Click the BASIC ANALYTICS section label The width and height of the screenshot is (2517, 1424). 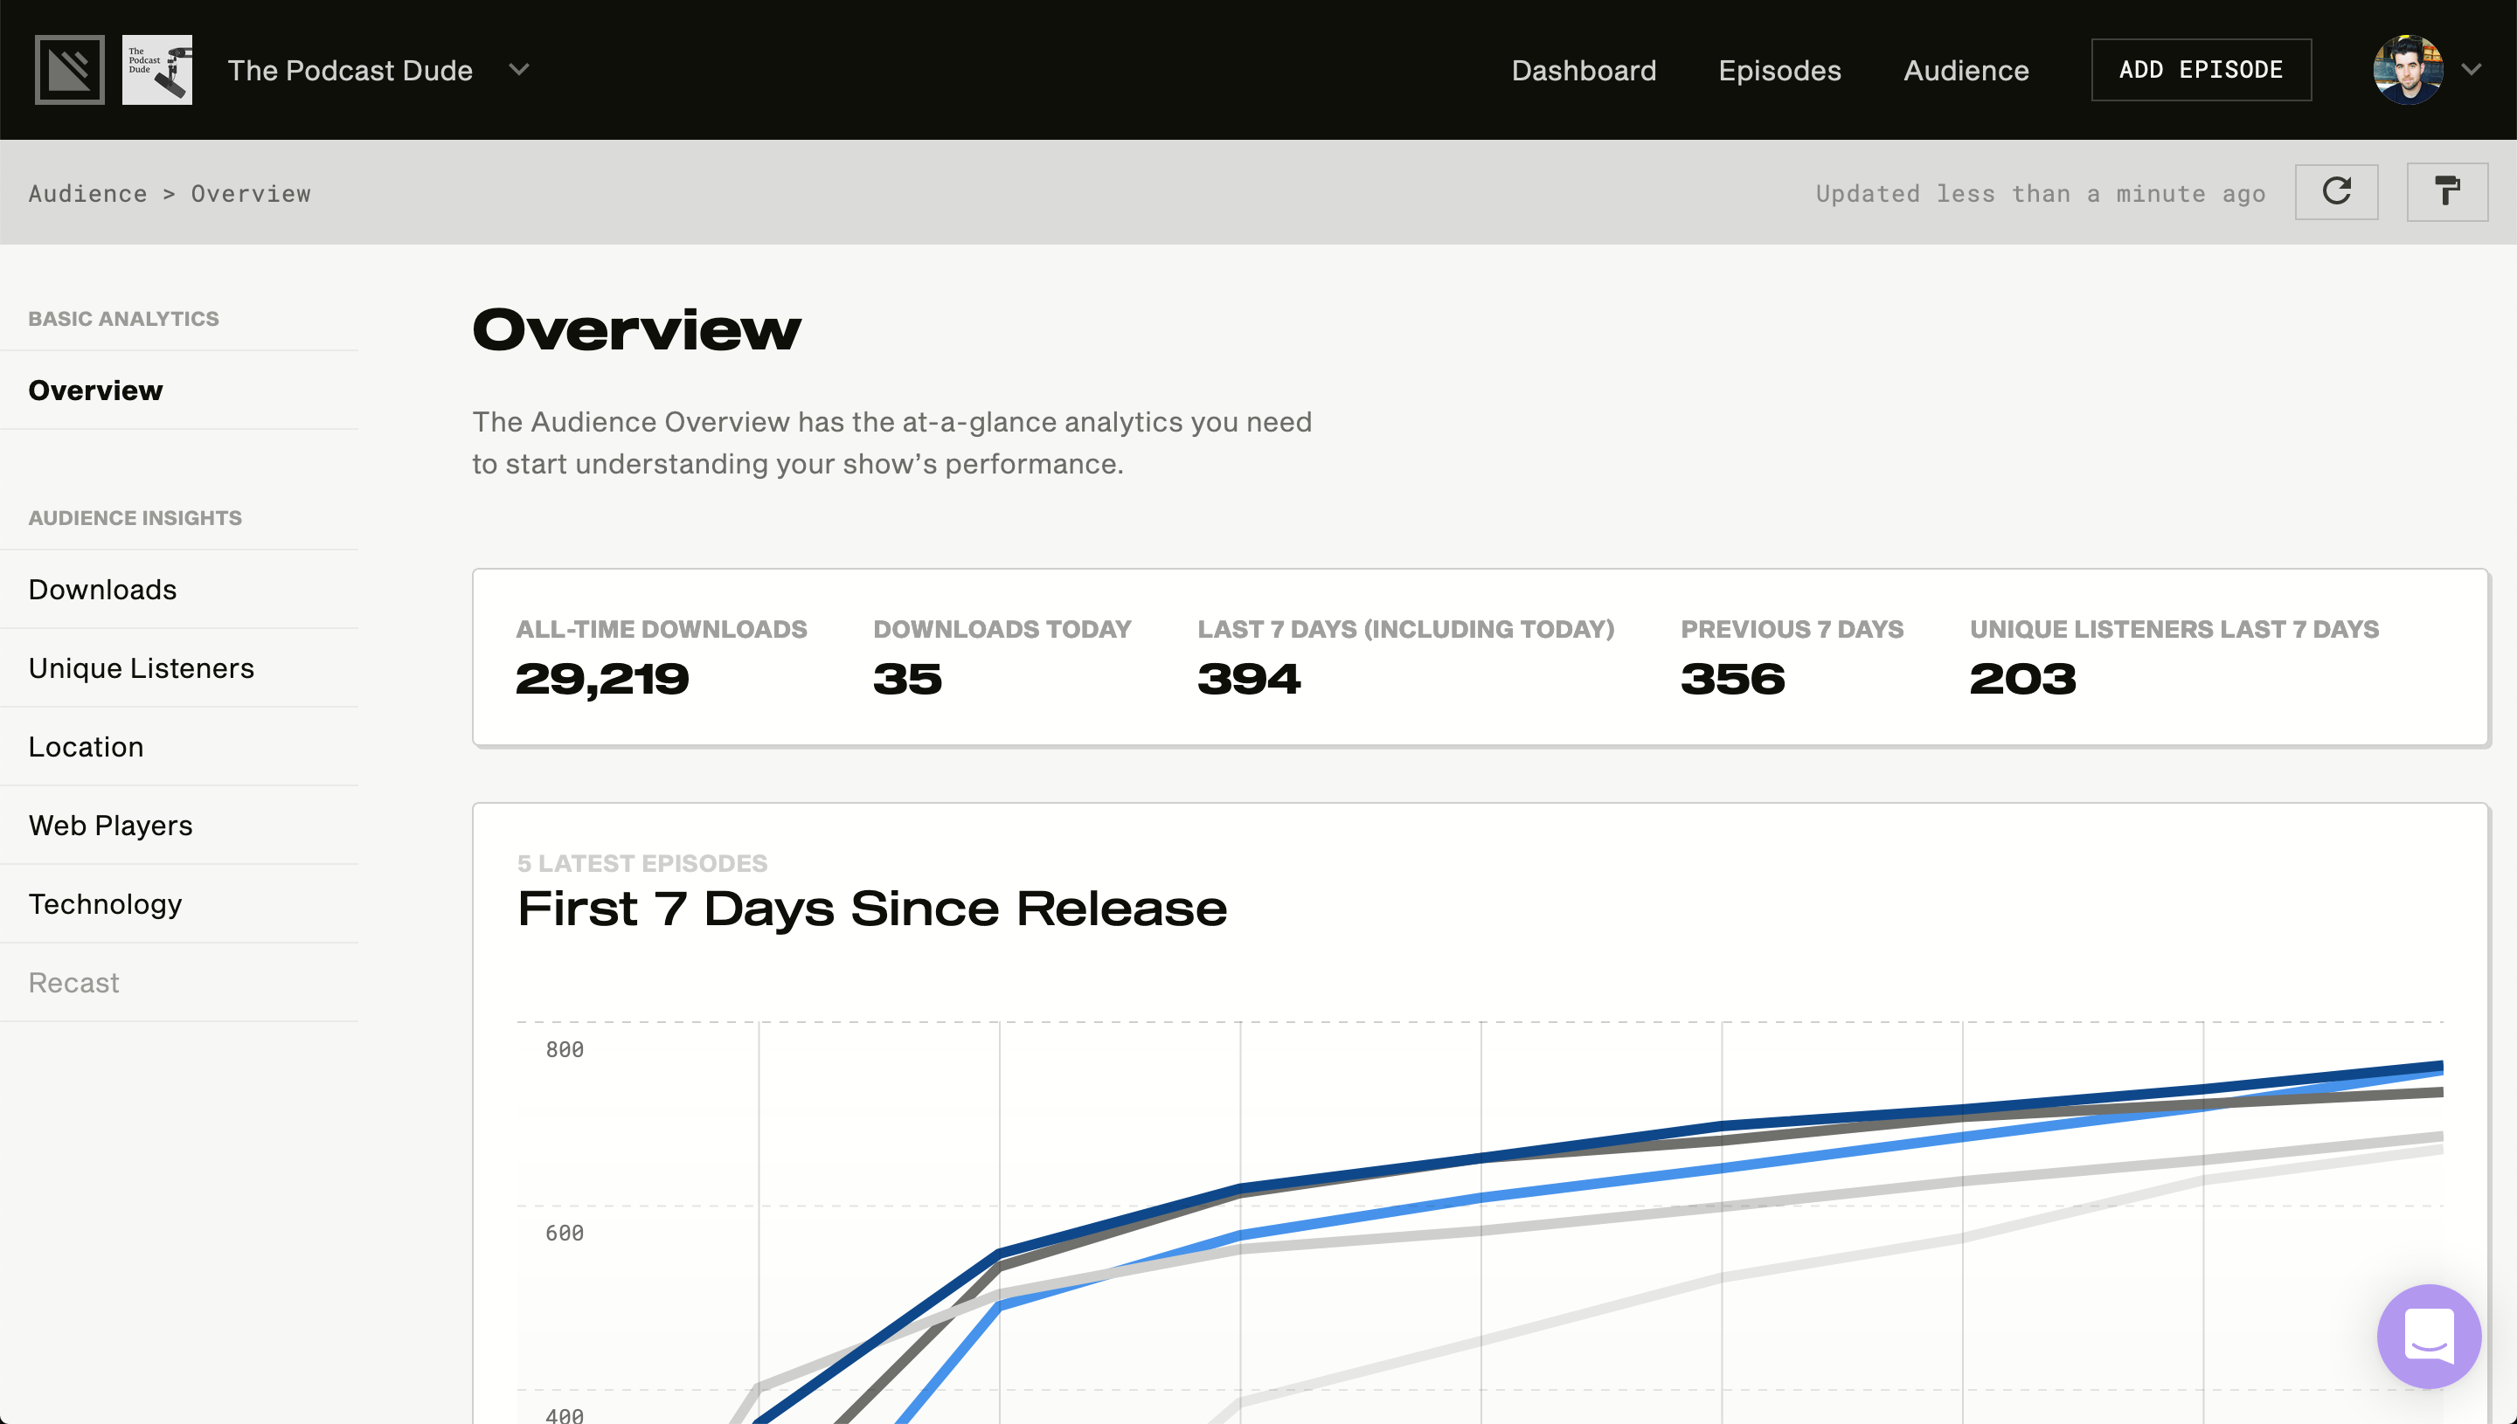(123, 319)
